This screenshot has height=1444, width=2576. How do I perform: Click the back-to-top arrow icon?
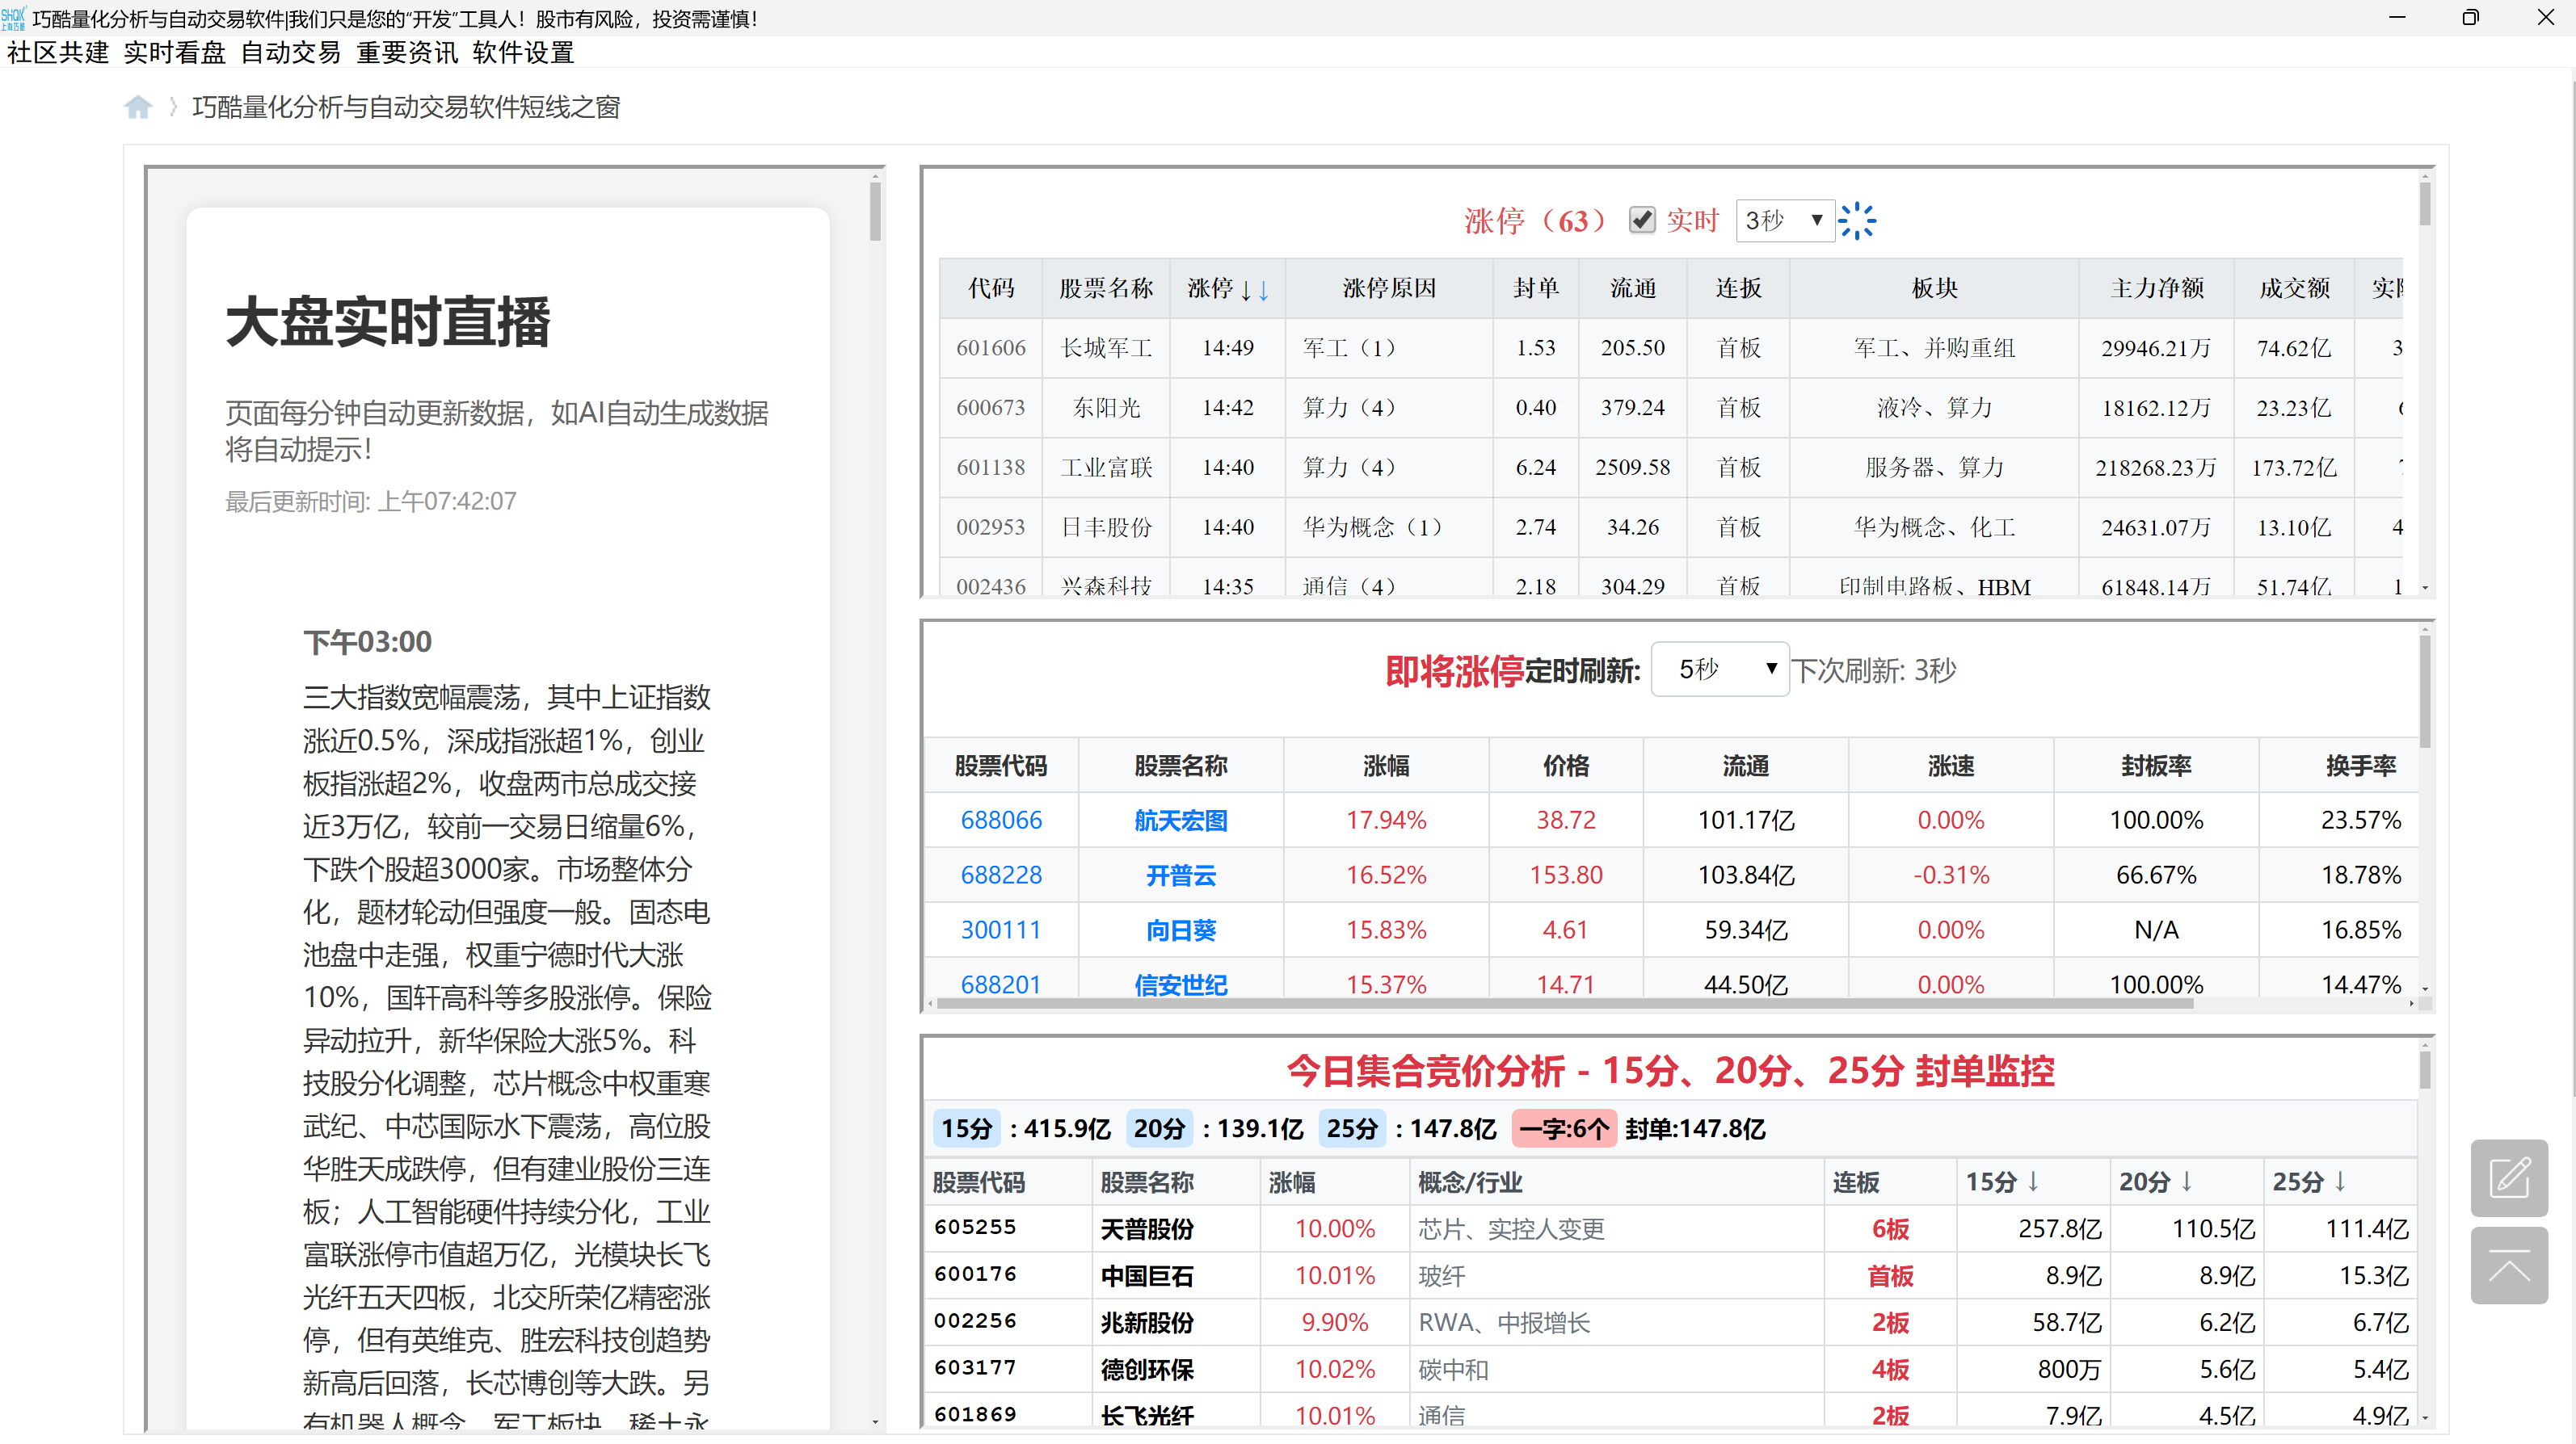coord(2508,1266)
